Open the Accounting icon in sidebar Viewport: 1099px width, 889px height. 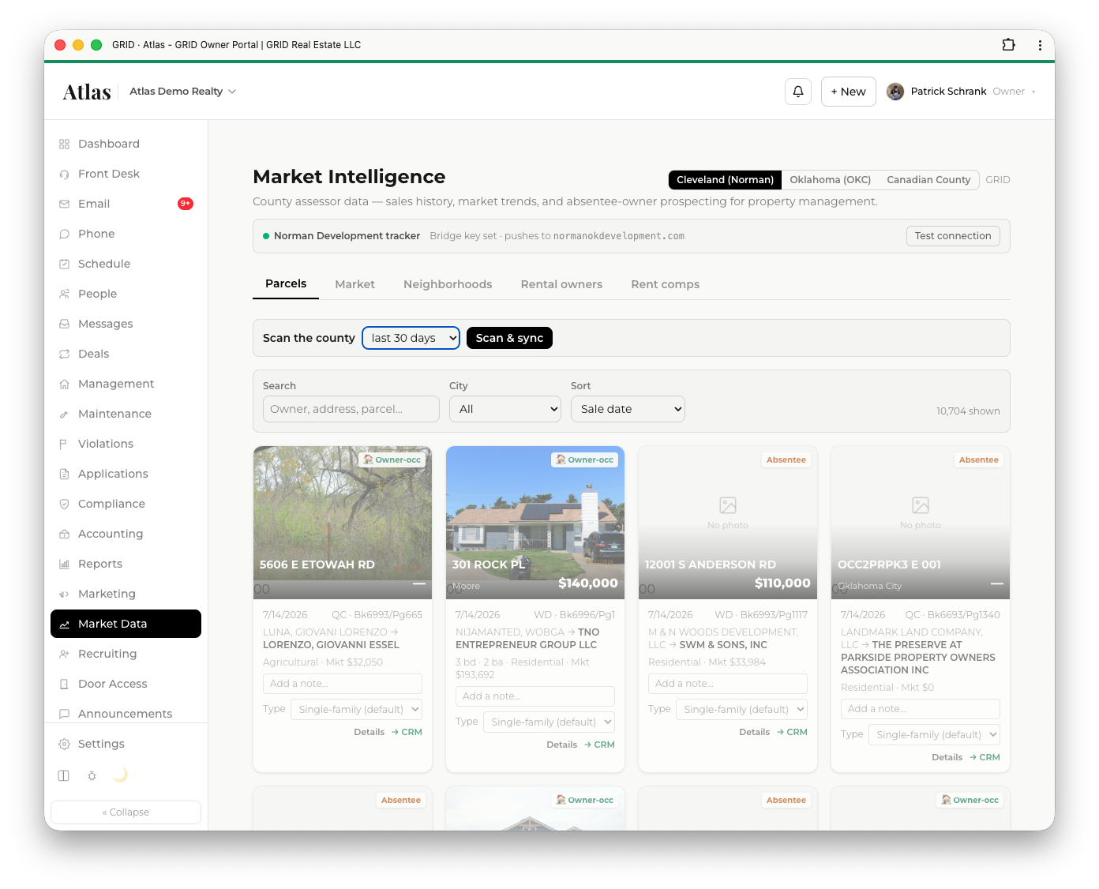click(x=64, y=534)
